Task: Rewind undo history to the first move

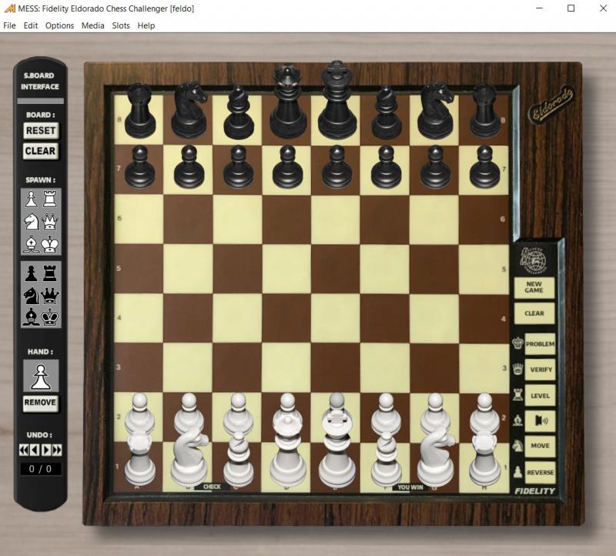Action: click(x=24, y=450)
